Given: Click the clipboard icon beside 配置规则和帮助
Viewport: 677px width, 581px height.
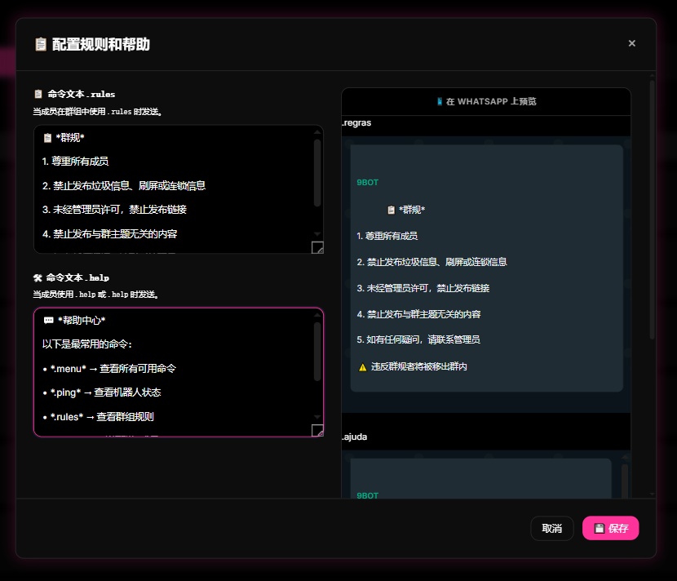Looking at the screenshot, I should click(x=41, y=44).
